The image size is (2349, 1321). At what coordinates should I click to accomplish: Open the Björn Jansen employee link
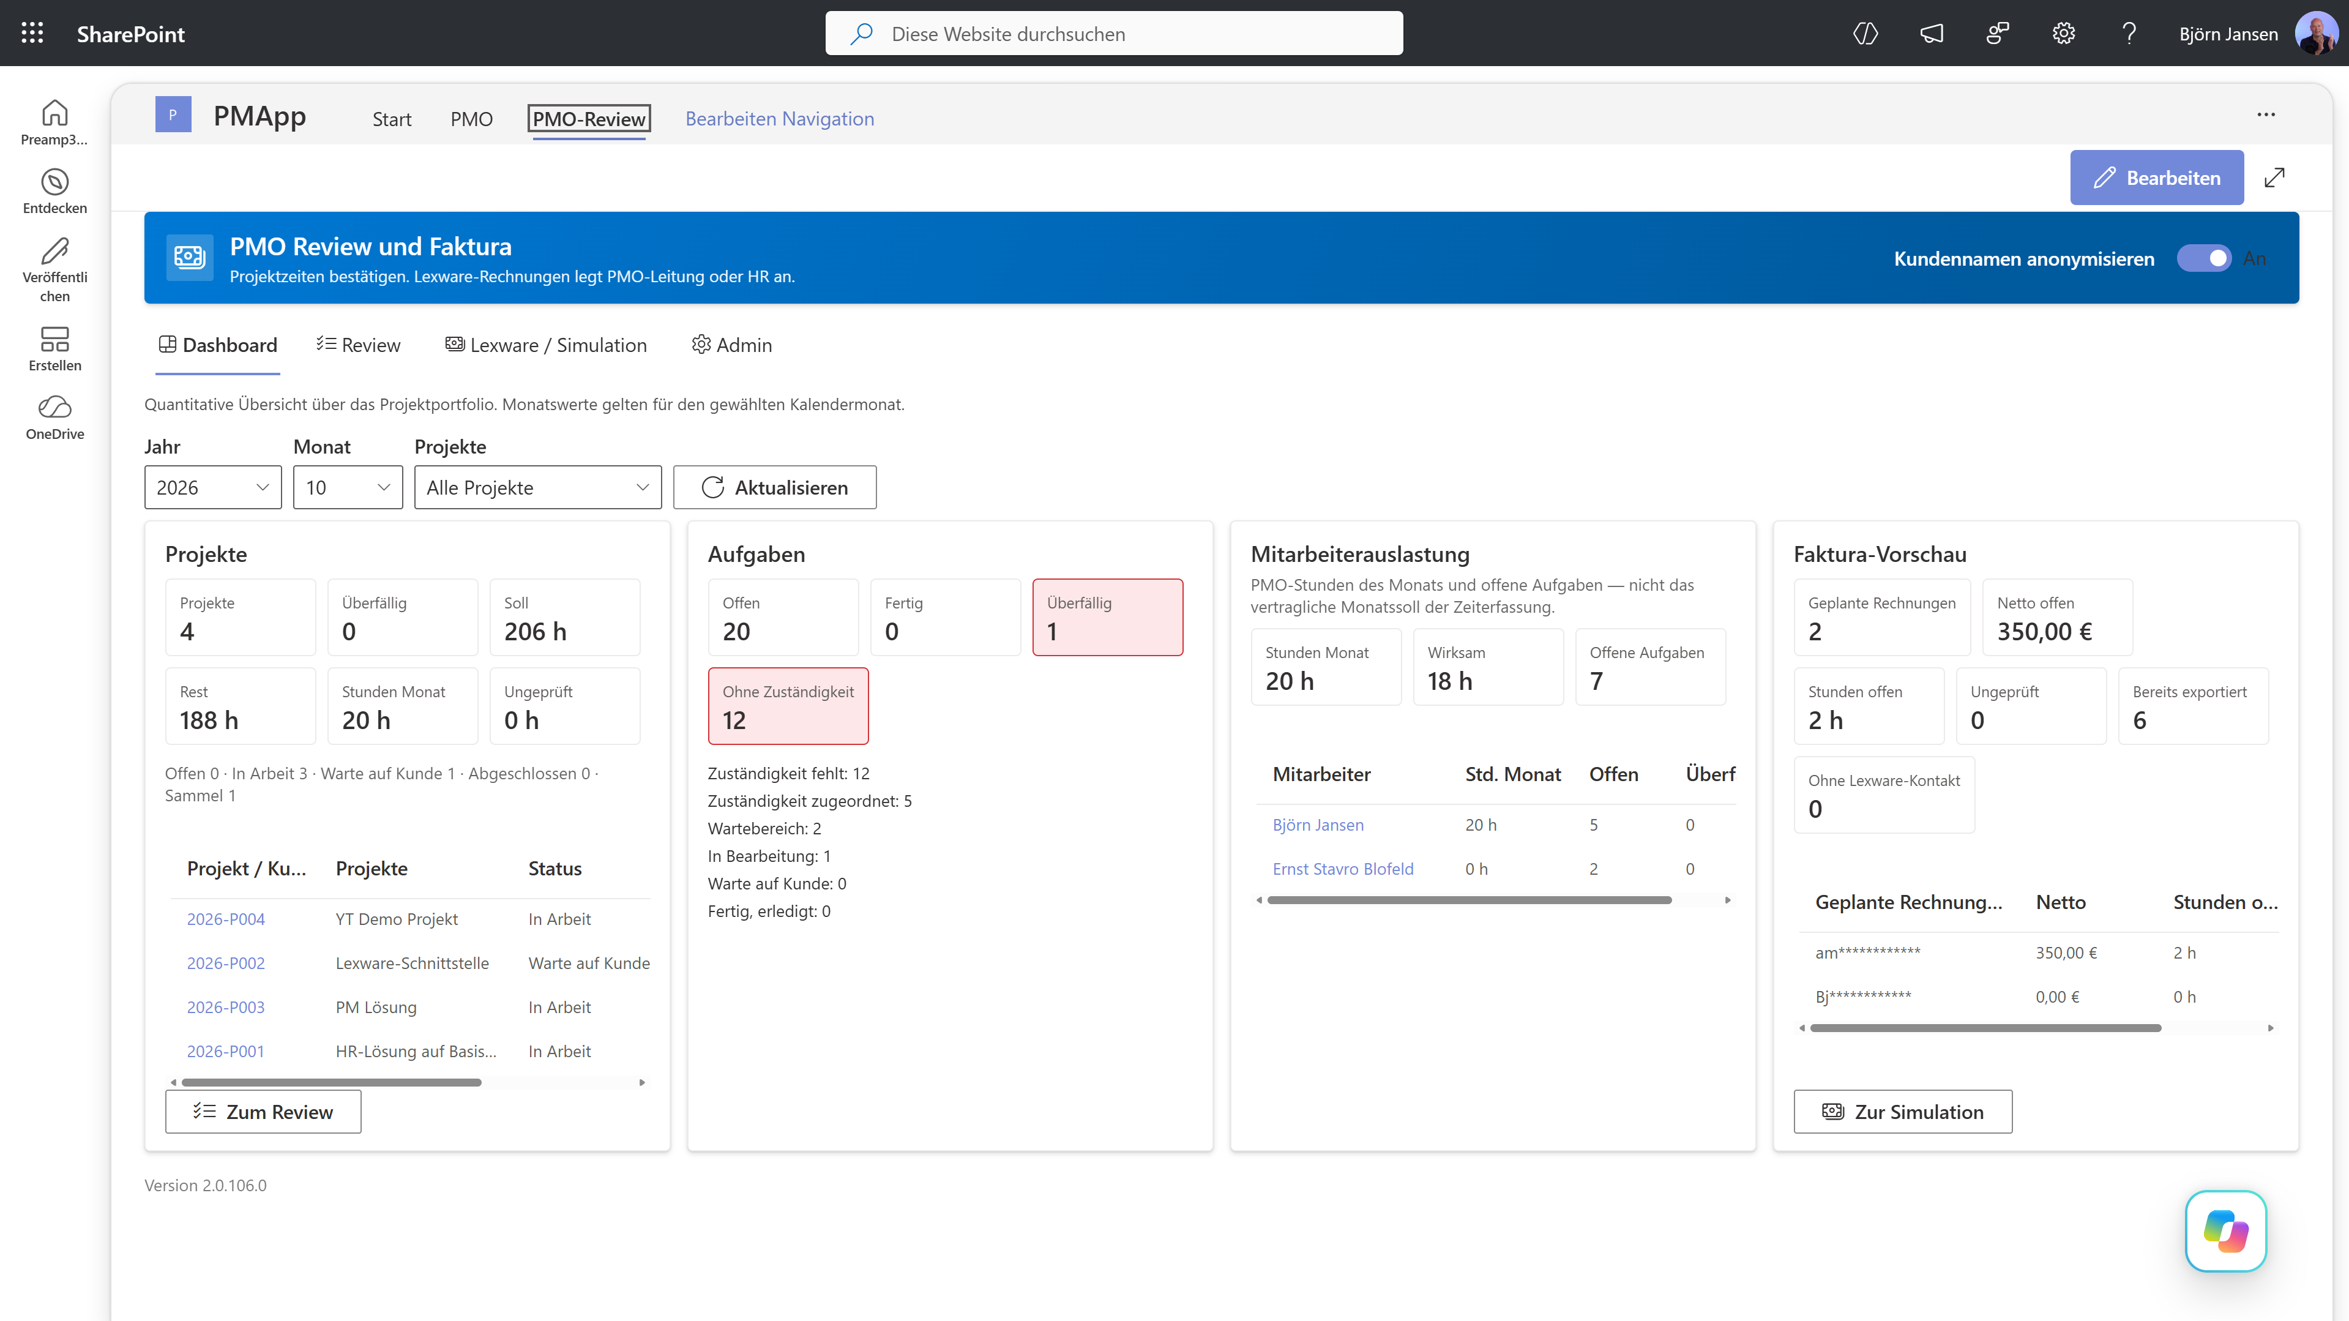click(1318, 825)
